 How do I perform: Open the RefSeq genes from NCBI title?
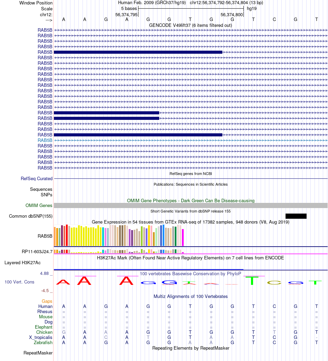point(191,174)
